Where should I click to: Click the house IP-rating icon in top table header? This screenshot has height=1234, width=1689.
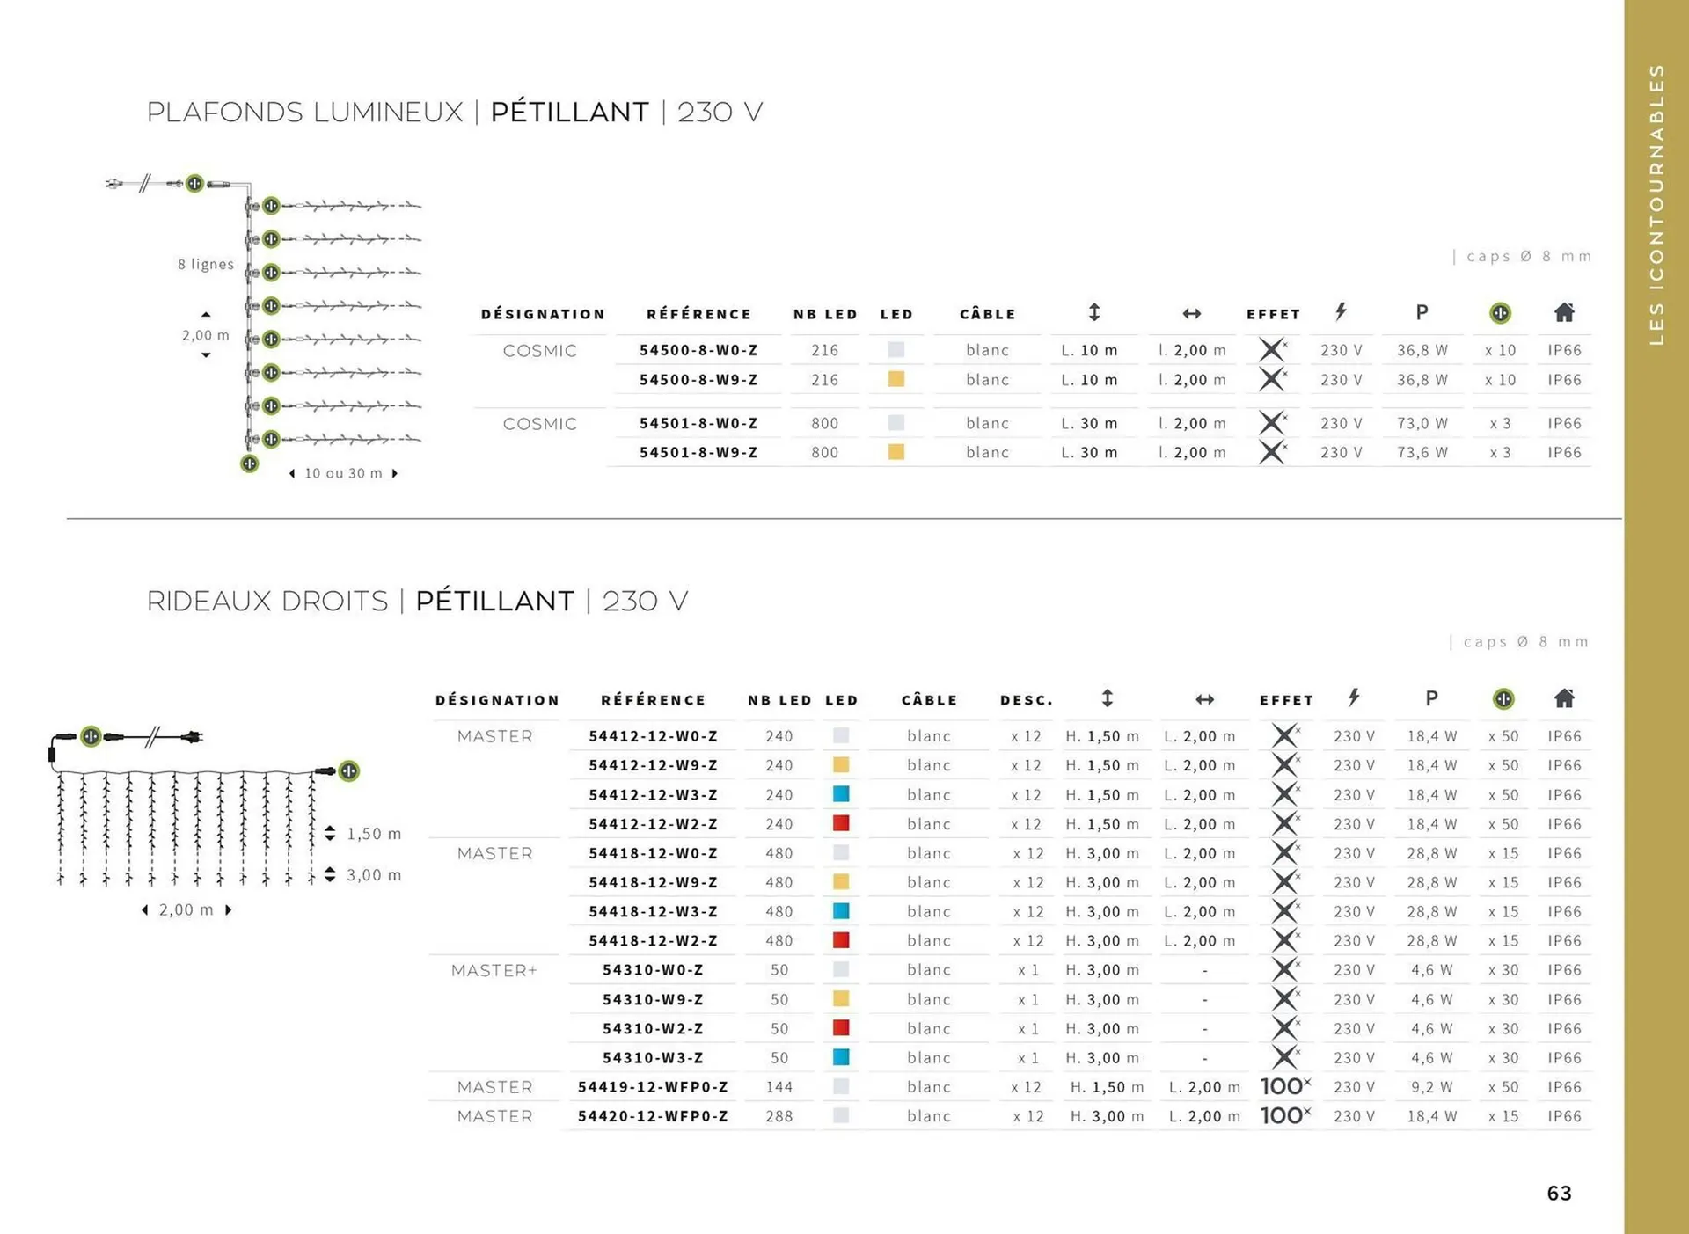click(x=1564, y=312)
